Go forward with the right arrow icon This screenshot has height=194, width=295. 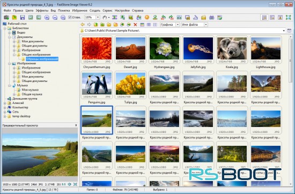click(89, 25)
